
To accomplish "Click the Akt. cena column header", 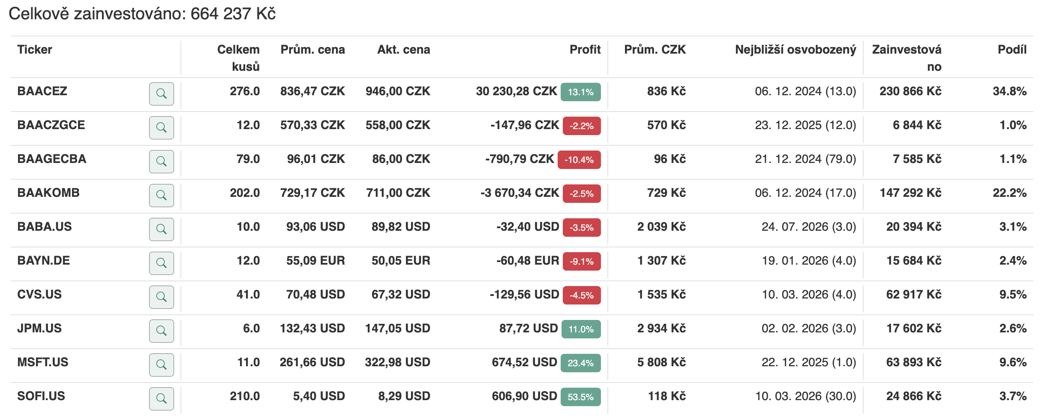I will [x=403, y=50].
